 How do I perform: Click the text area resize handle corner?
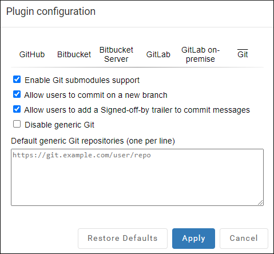pyautogui.click(x=260, y=203)
